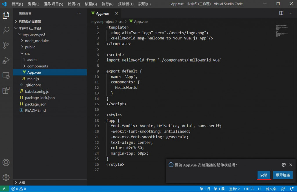The image size is (297, 192).
Task: Close the App.vue editor tab
Action: [117, 13]
